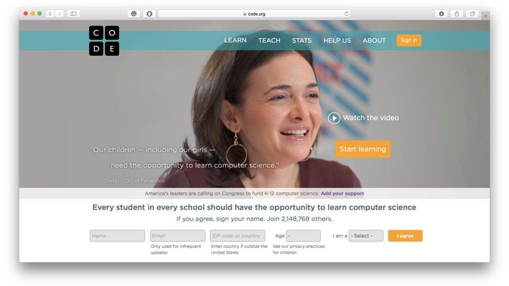509x286 pixels.
Task: Click the Sign in button
Action: tap(408, 40)
